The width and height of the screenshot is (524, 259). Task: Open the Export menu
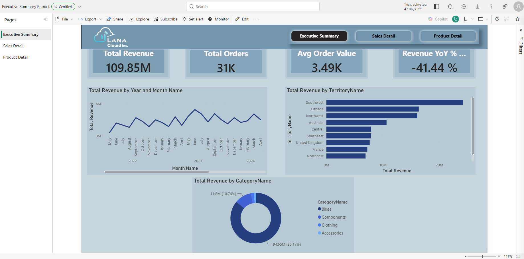tap(90, 19)
